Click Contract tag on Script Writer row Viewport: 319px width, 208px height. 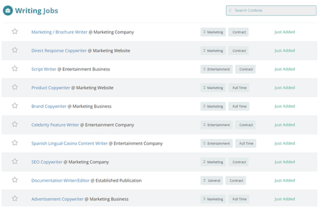tap(246, 69)
